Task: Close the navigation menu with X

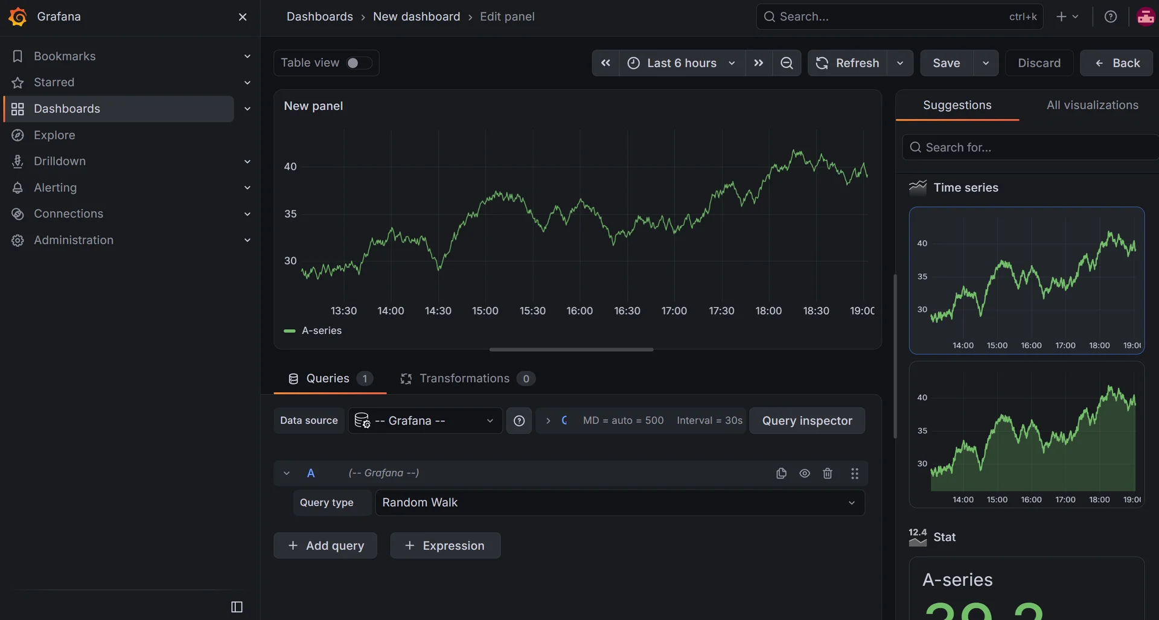Action: tap(243, 17)
